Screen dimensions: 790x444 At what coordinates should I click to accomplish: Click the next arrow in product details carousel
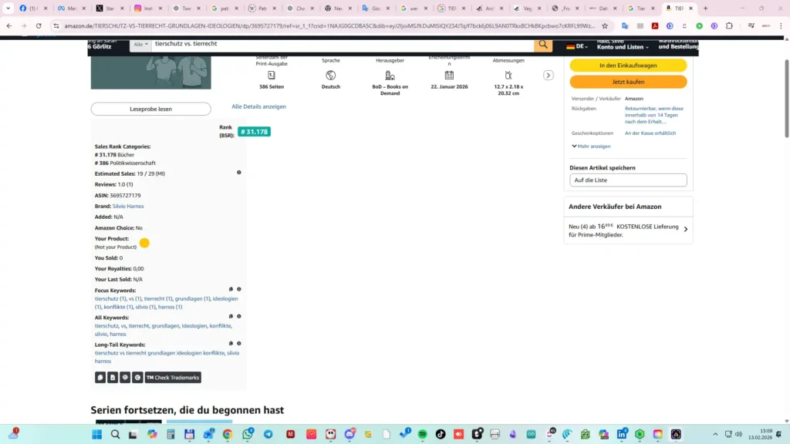[549, 76]
